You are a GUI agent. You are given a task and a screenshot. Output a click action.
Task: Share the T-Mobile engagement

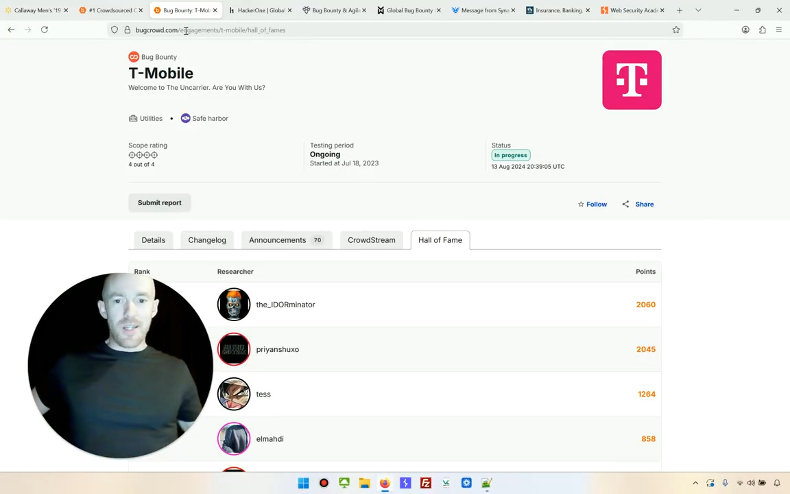click(638, 204)
